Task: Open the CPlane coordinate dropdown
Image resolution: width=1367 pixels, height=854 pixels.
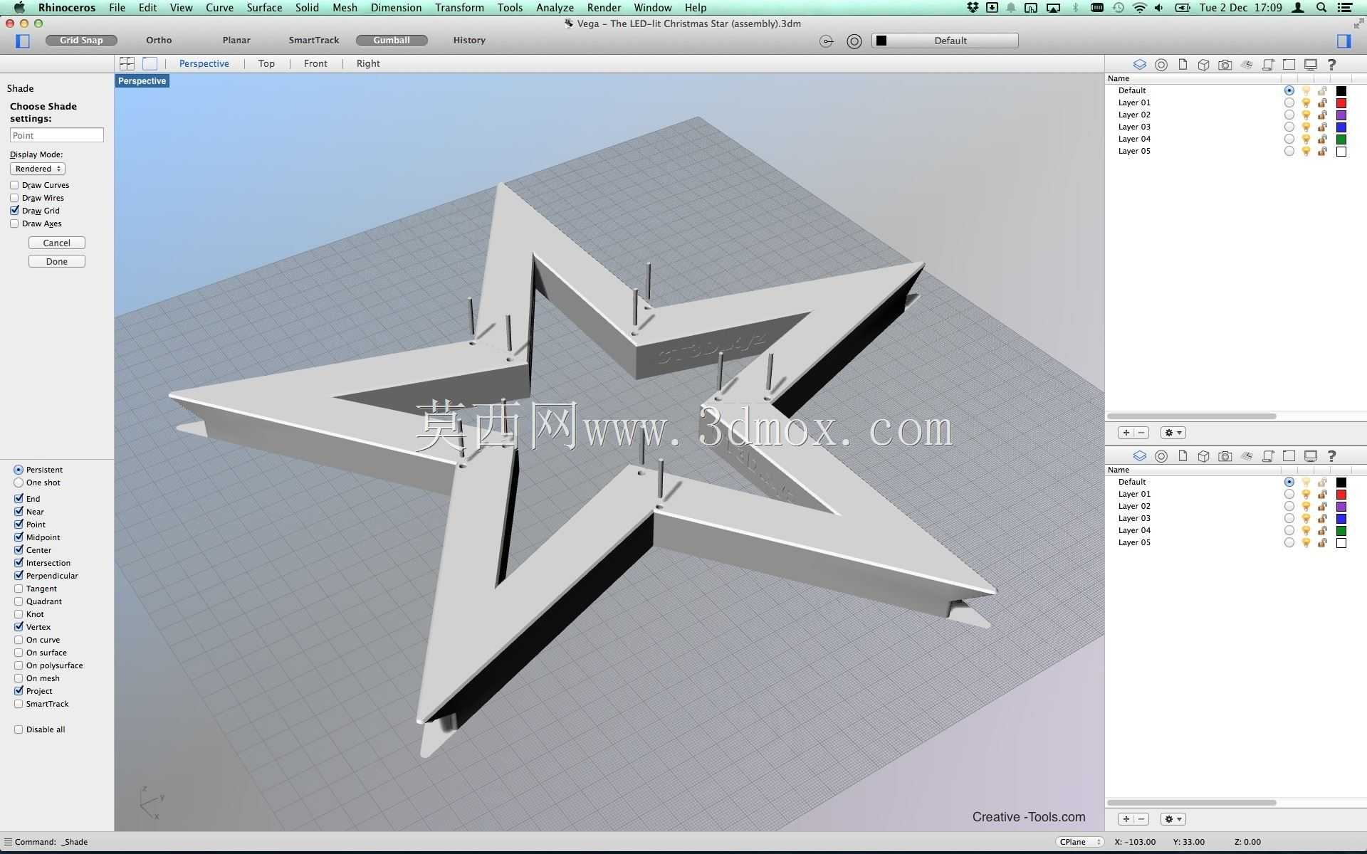Action: click(x=1079, y=842)
